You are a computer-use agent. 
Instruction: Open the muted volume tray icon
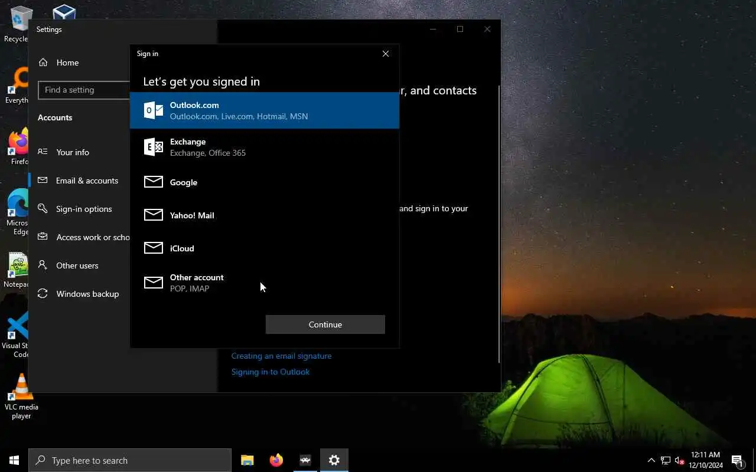(680, 460)
